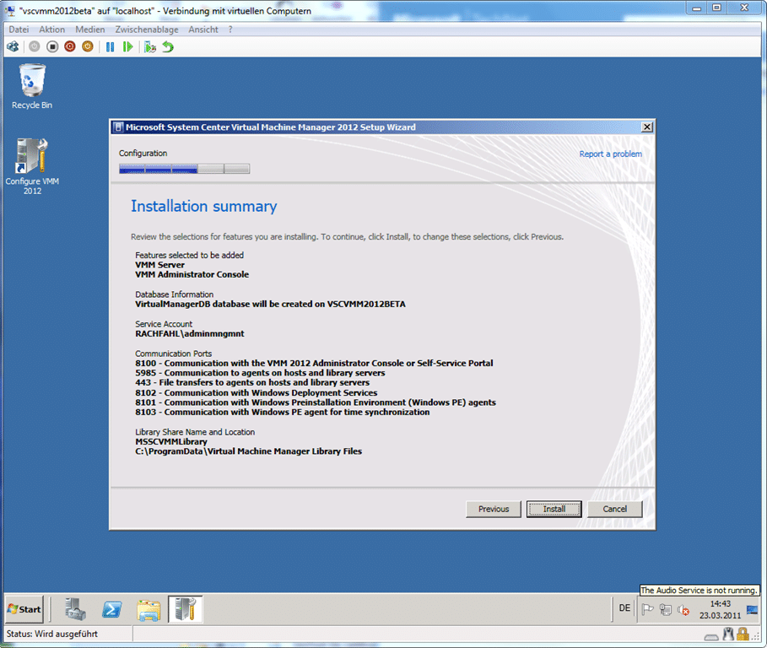Viewport: 767px width, 648px height.
Task: Click the VirtualManagerDB database information line
Action: 271,305
